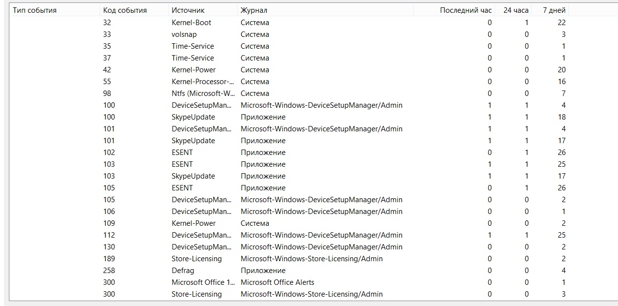Select the ESENT event with code 102

click(182, 153)
